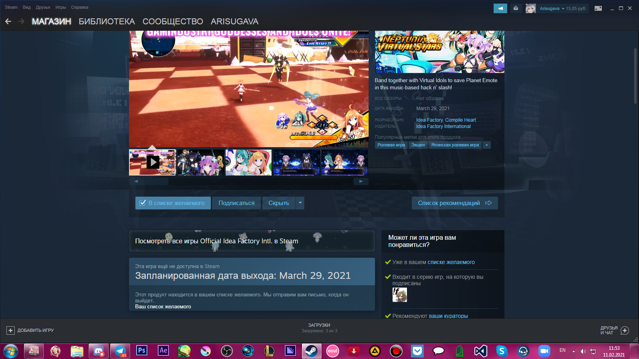Open Arisugava account dropdown
The width and height of the screenshot is (639, 359).
552,8
